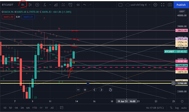Expand the layout name dropdown arrow
Image resolution: width=189 pixels, height=112 pixels.
[150, 5]
